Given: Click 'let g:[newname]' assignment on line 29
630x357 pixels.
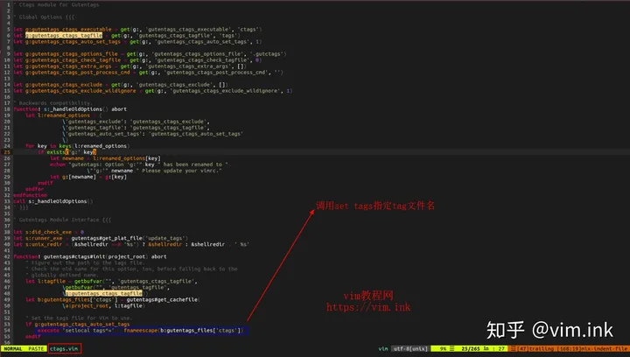Looking at the screenshot, I should pyautogui.click(x=88, y=177).
